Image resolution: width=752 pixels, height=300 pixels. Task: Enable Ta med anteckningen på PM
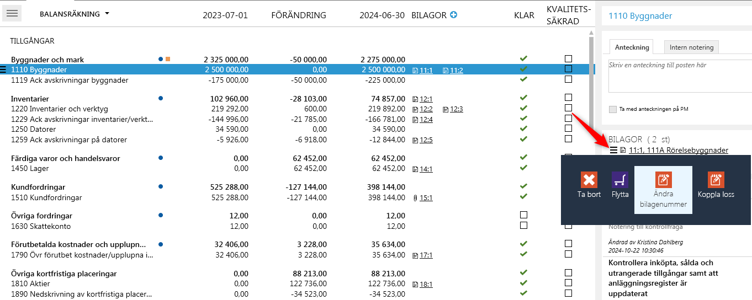[612, 109]
